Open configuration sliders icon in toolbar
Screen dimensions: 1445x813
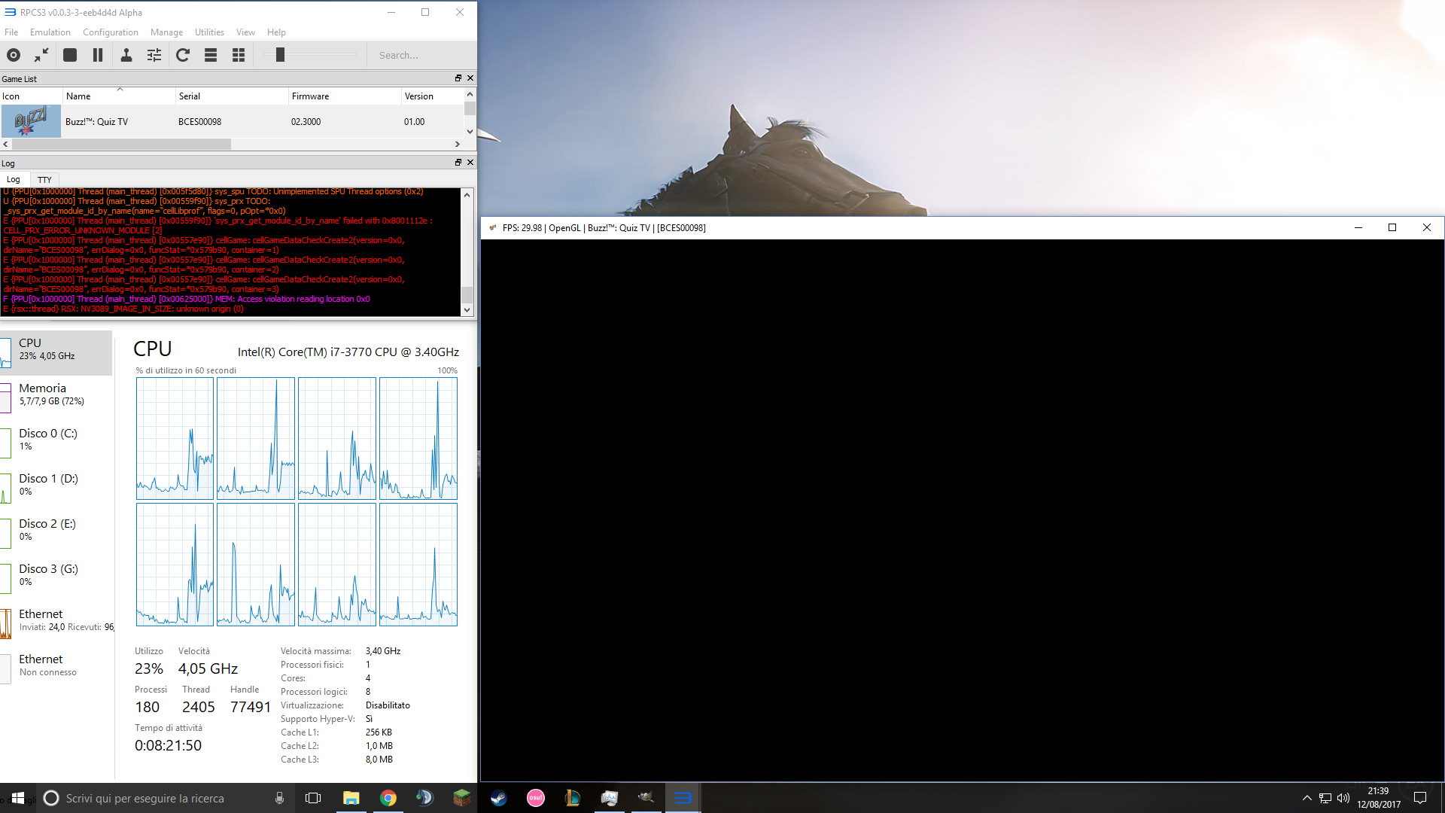[154, 55]
